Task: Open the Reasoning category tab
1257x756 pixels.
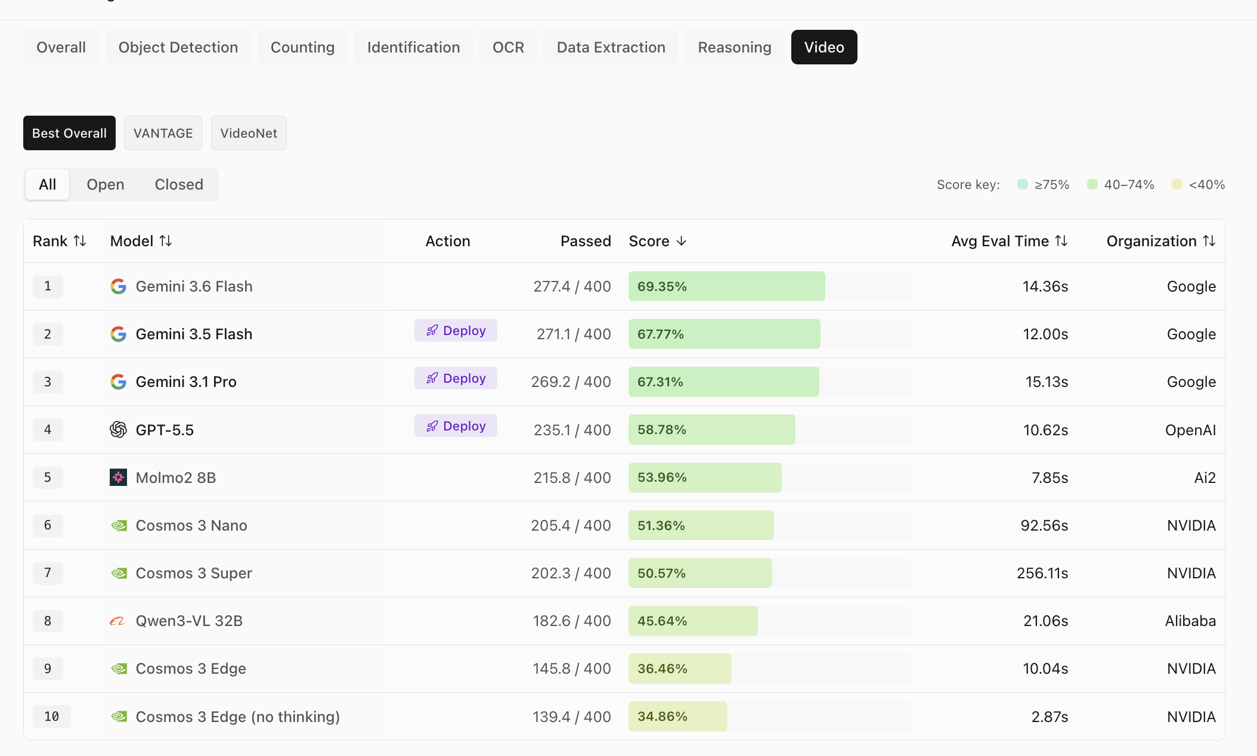Action: tap(735, 47)
